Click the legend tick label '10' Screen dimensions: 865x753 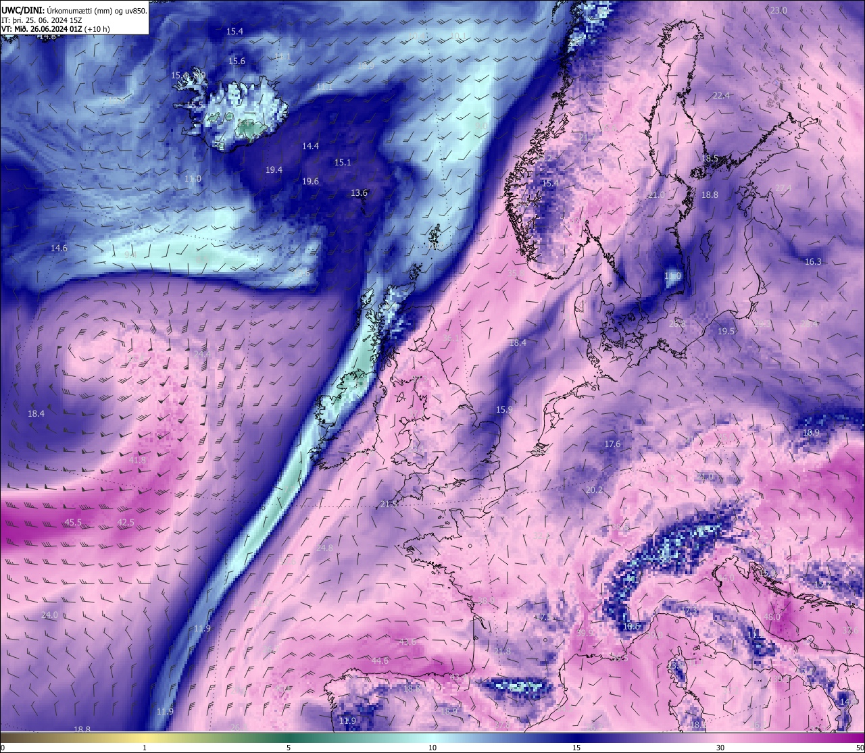(432, 748)
